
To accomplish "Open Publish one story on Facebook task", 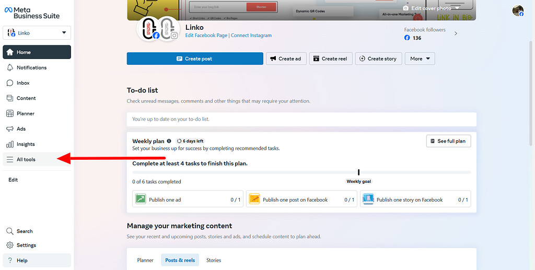I will (415, 199).
